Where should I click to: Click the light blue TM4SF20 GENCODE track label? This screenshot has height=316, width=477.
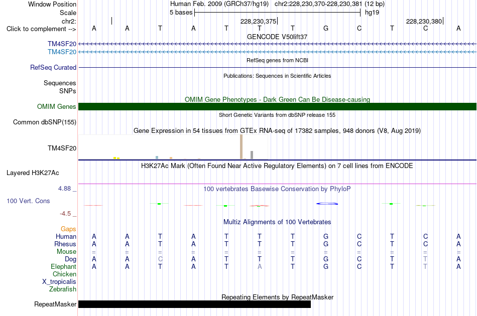click(62, 52)
